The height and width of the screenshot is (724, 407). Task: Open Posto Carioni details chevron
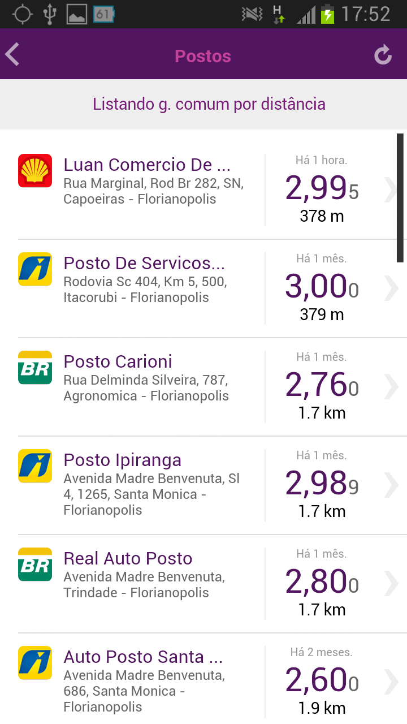click(391, 387)
